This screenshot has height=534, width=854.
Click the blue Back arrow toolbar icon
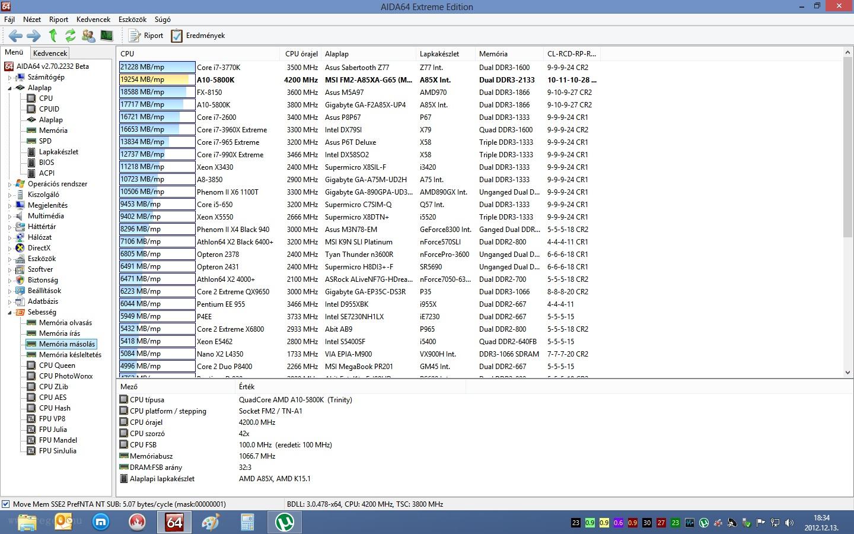point(15,36)
